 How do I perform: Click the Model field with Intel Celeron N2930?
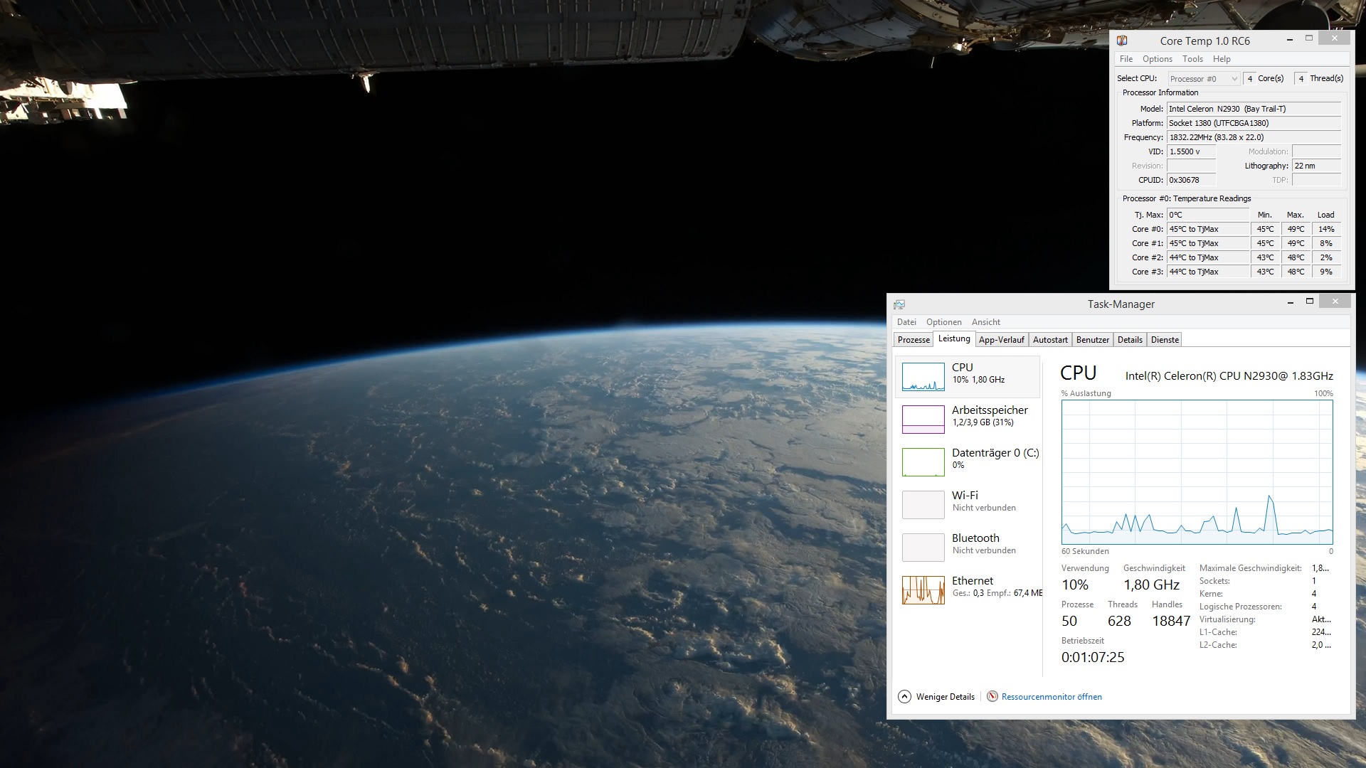pyautogui.click(x=1254, y=109)
